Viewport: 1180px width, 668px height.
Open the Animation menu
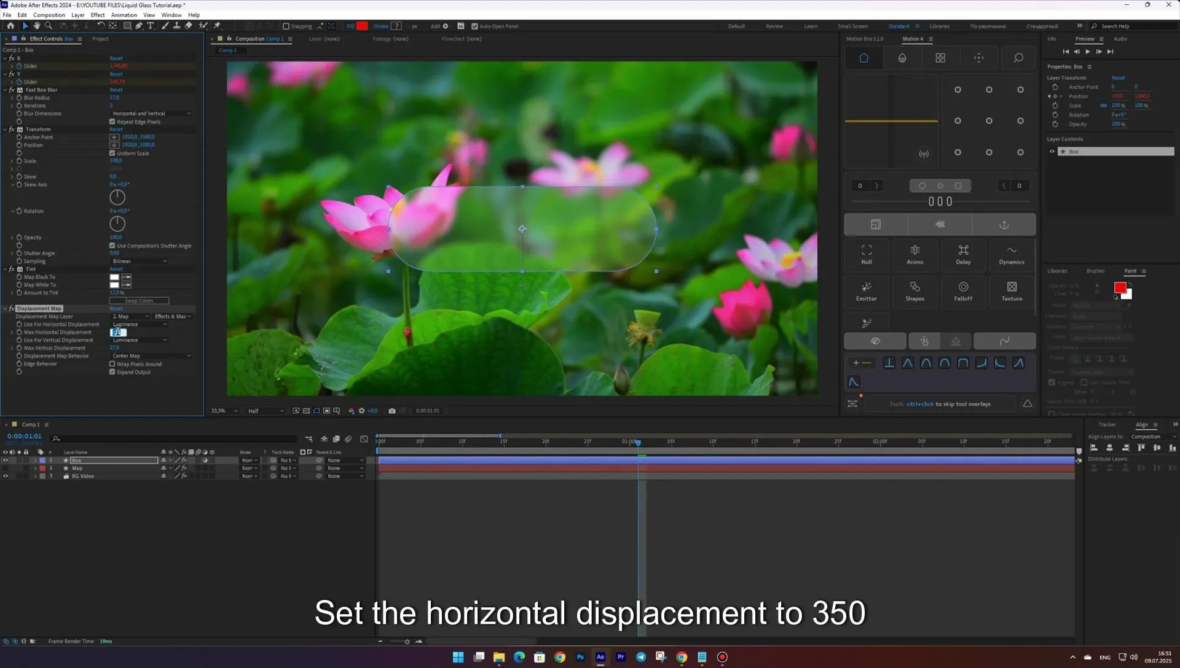pos(124,15)
